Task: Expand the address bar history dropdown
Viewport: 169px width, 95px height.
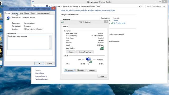Action: (139, 6)
